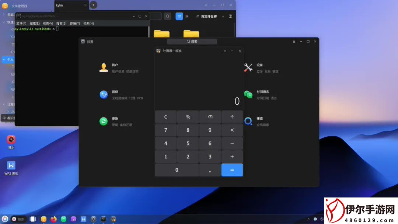This screenshot has width=398, height=224.
Task: Click the divide key in the calculator
Action: (232, 117)
